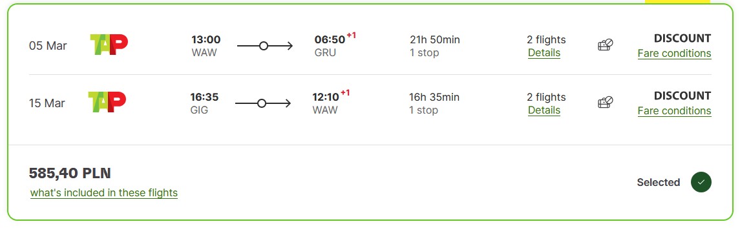Image resolution: width=751 pixels, height=235 pixels.
Task: Click baggage icon for the 05 Mar flight
Action: 606,45
